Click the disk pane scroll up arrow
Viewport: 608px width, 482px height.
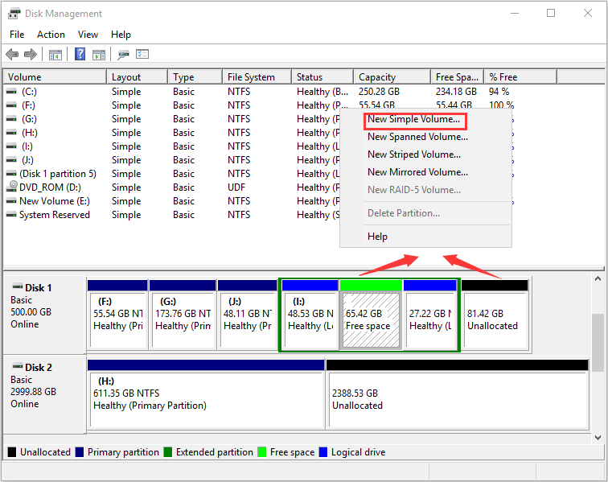coord(598,278)
